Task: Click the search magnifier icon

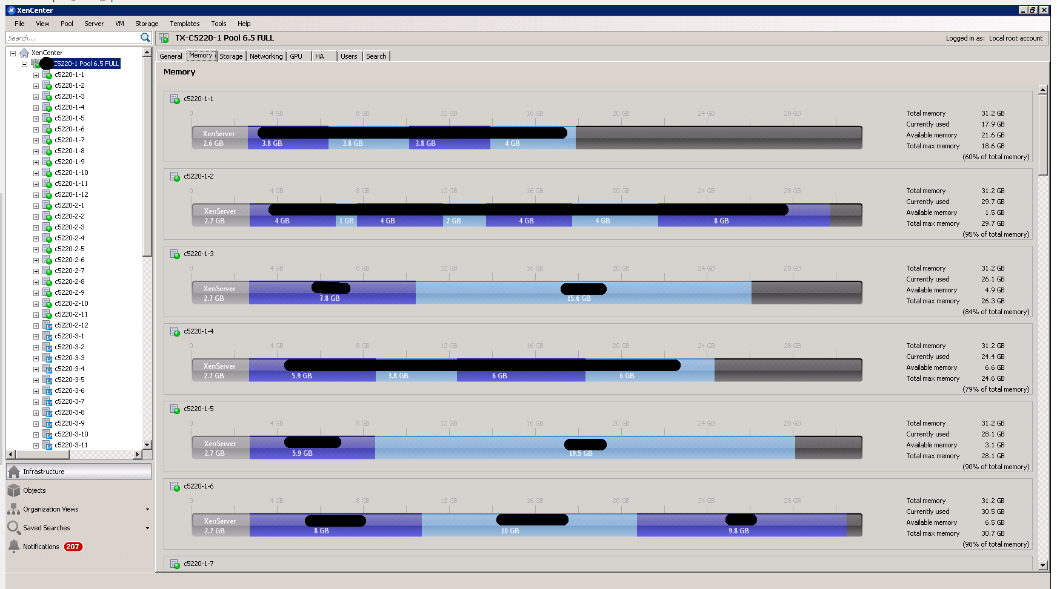Action: click(x=145, y=38)
